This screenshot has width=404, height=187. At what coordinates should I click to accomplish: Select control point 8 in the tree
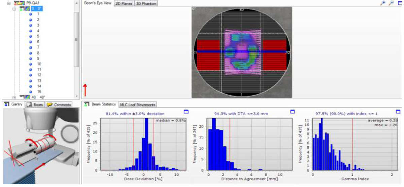click(38, 53)
